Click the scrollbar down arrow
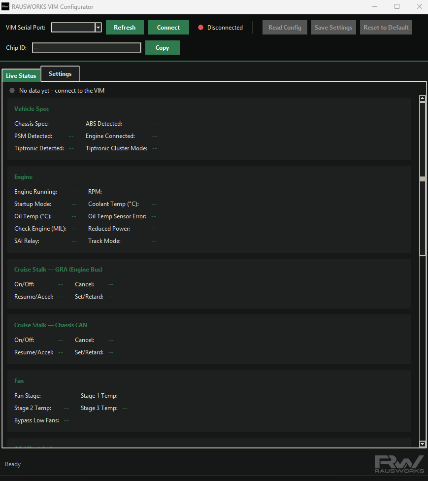Screen dimensions: 428x481 click(423, 444)
